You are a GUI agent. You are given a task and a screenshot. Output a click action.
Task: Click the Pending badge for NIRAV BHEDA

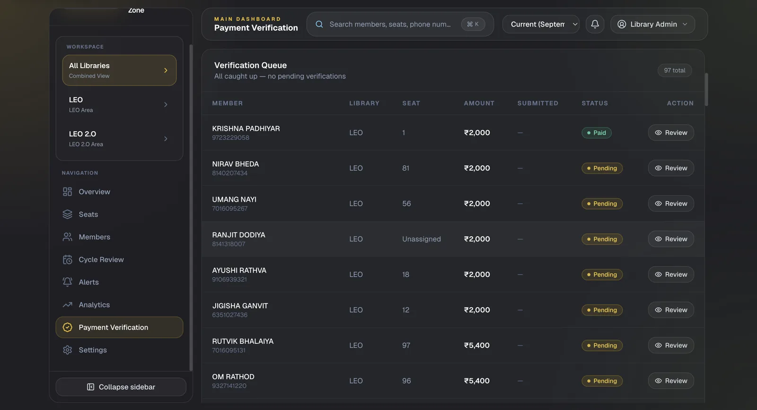(x=602, y=168)
